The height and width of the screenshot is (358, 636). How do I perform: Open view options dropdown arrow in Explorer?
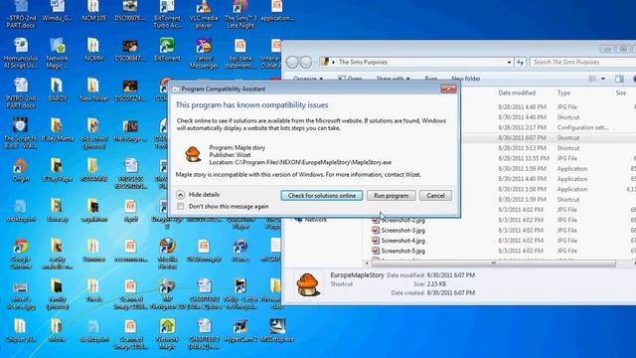pyautogui.click(x=603, y=79)
